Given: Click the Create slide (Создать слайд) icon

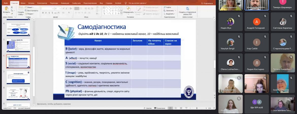Looking at the screenshot, I should (x=21, y=9).
